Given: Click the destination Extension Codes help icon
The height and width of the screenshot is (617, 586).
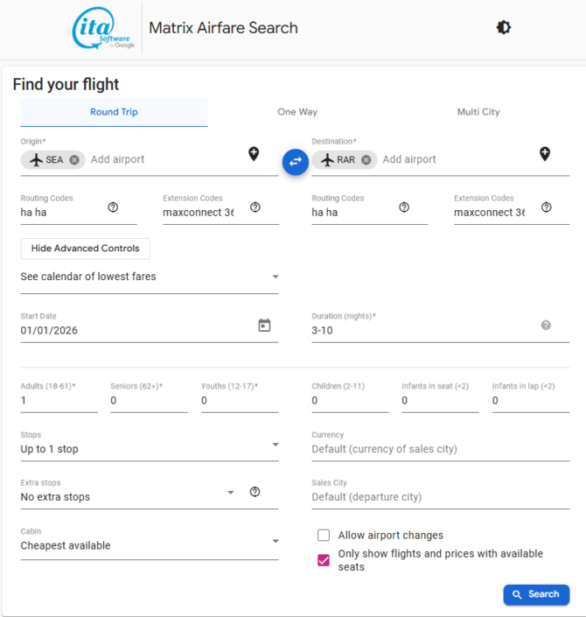Looking at the screenshot, I should [x=546, y=207].
